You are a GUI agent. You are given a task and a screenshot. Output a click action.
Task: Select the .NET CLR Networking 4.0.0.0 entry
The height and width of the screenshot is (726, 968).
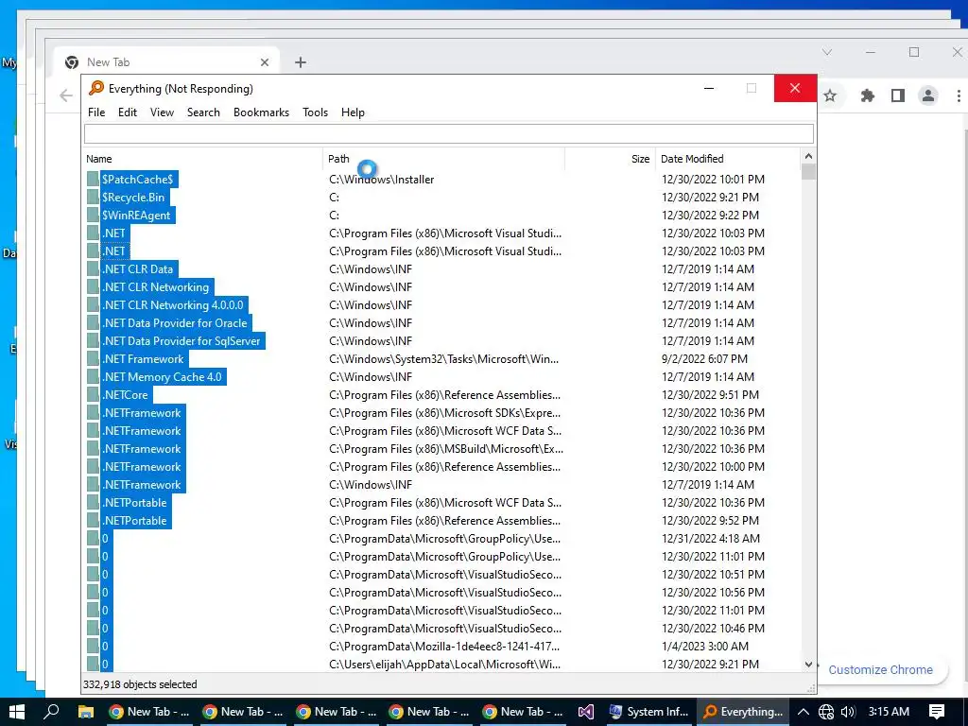[x=173, y=305]
